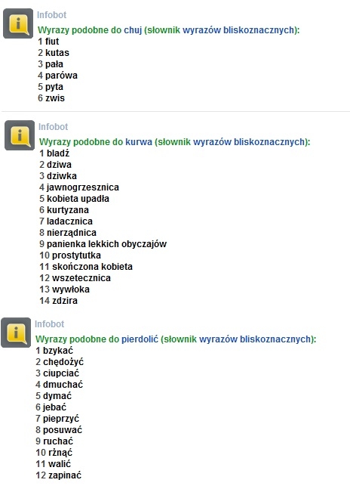The height and width of the screenshot is (489, 350).
Task: Click the second message header word link
Action: coord(139,142)
